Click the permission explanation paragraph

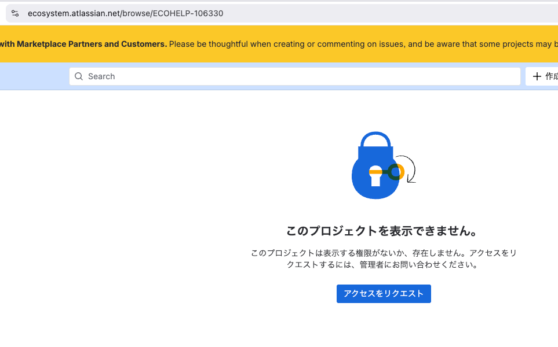384,258
